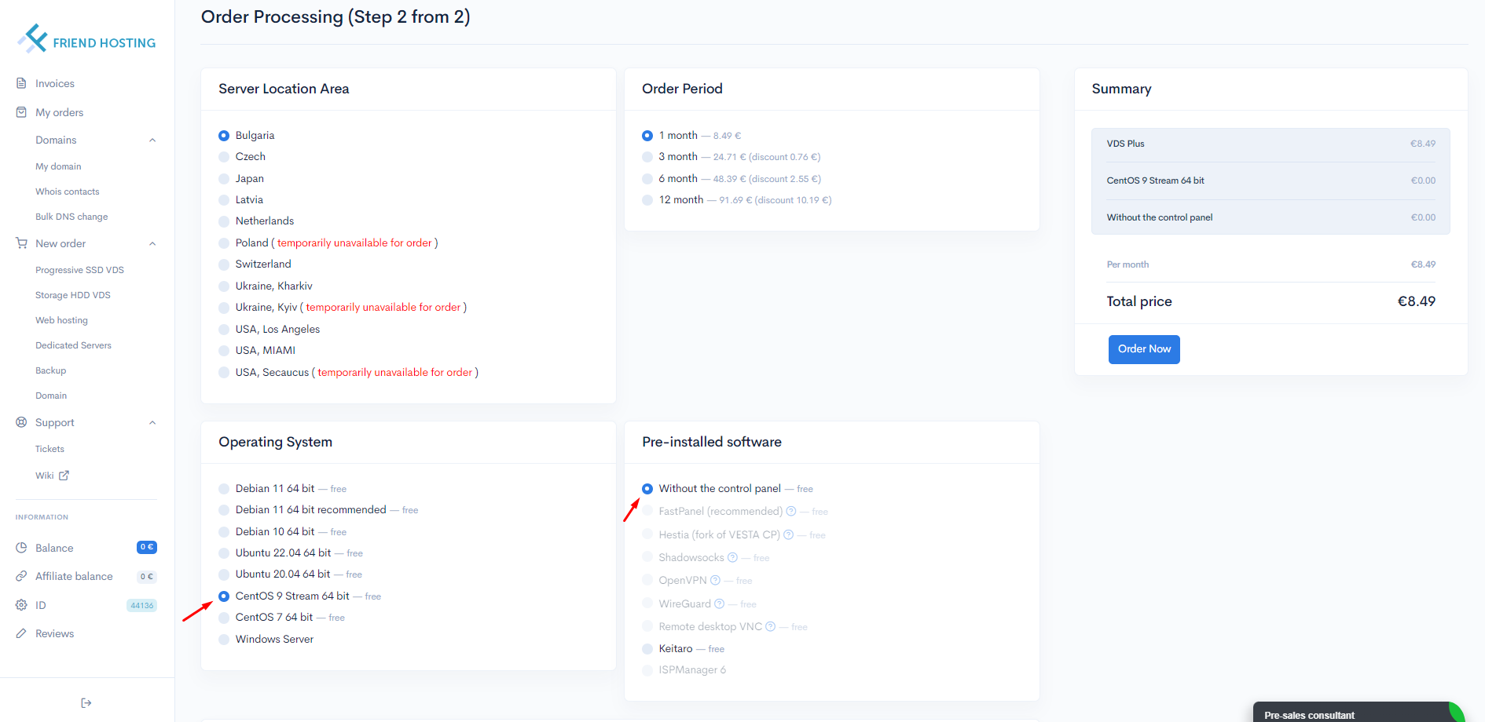1485x722 pixels.
Task: Choose the Netherlands location radio
Action: [224, 221]
